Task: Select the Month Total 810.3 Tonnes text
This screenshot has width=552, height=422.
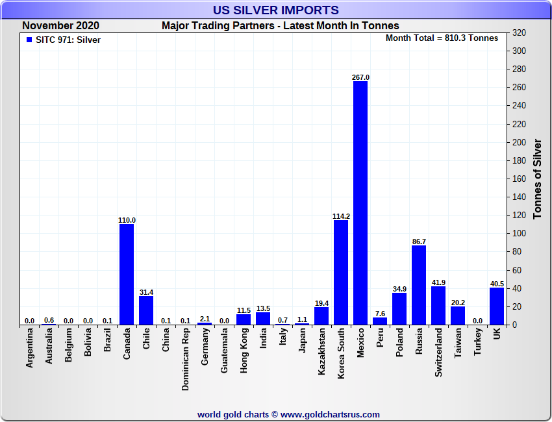Action: [x=442, y=38]
